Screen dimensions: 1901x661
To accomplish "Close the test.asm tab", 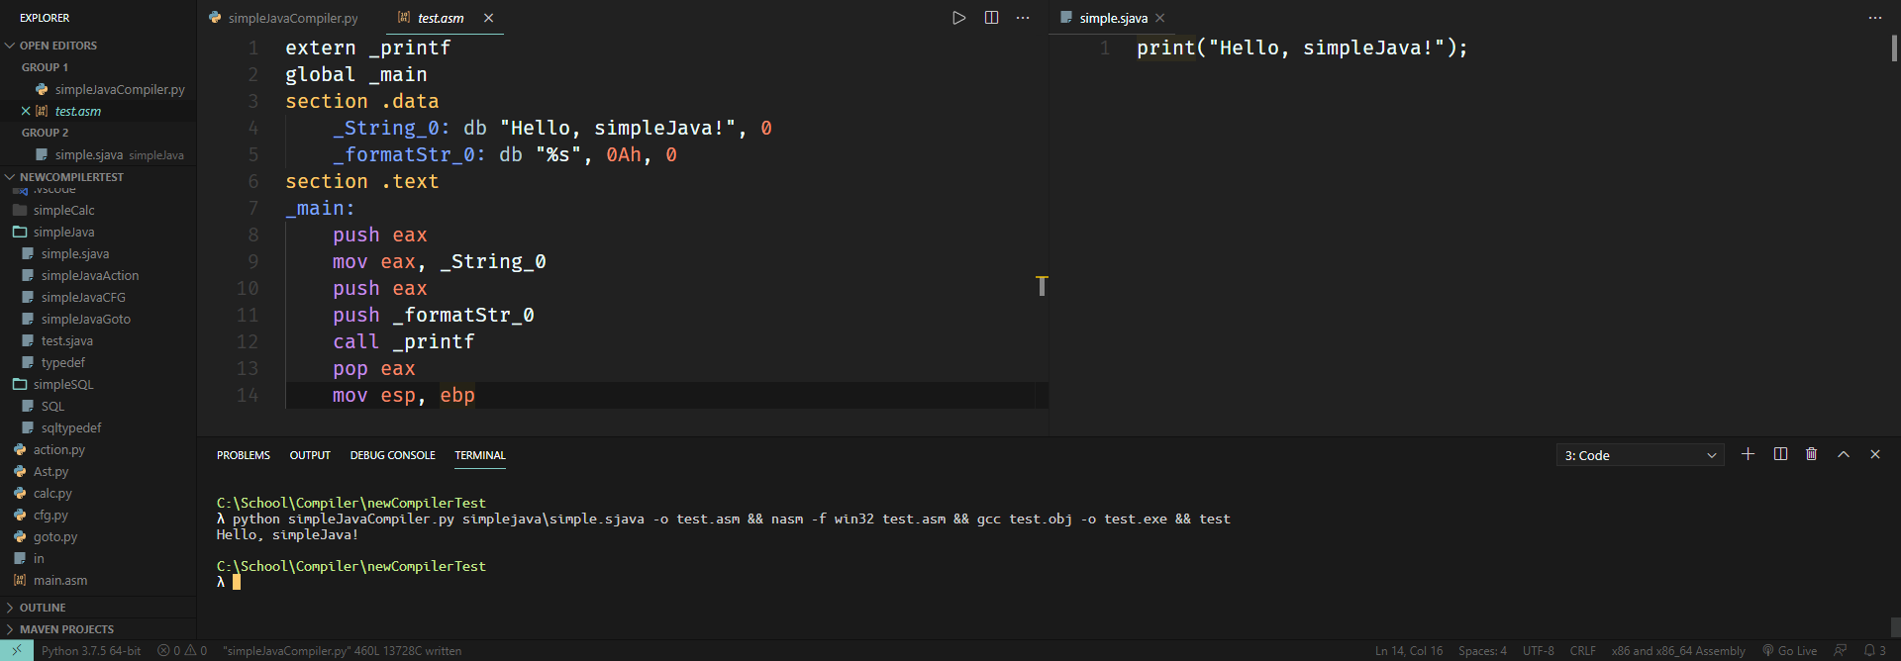I will click(x=488, y=18).
